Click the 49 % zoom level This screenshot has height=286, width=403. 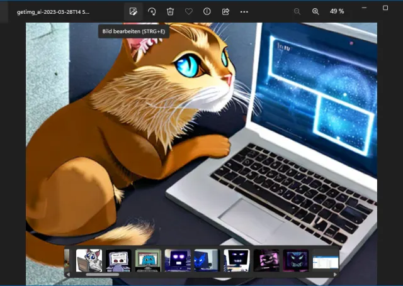pos(337,11)
